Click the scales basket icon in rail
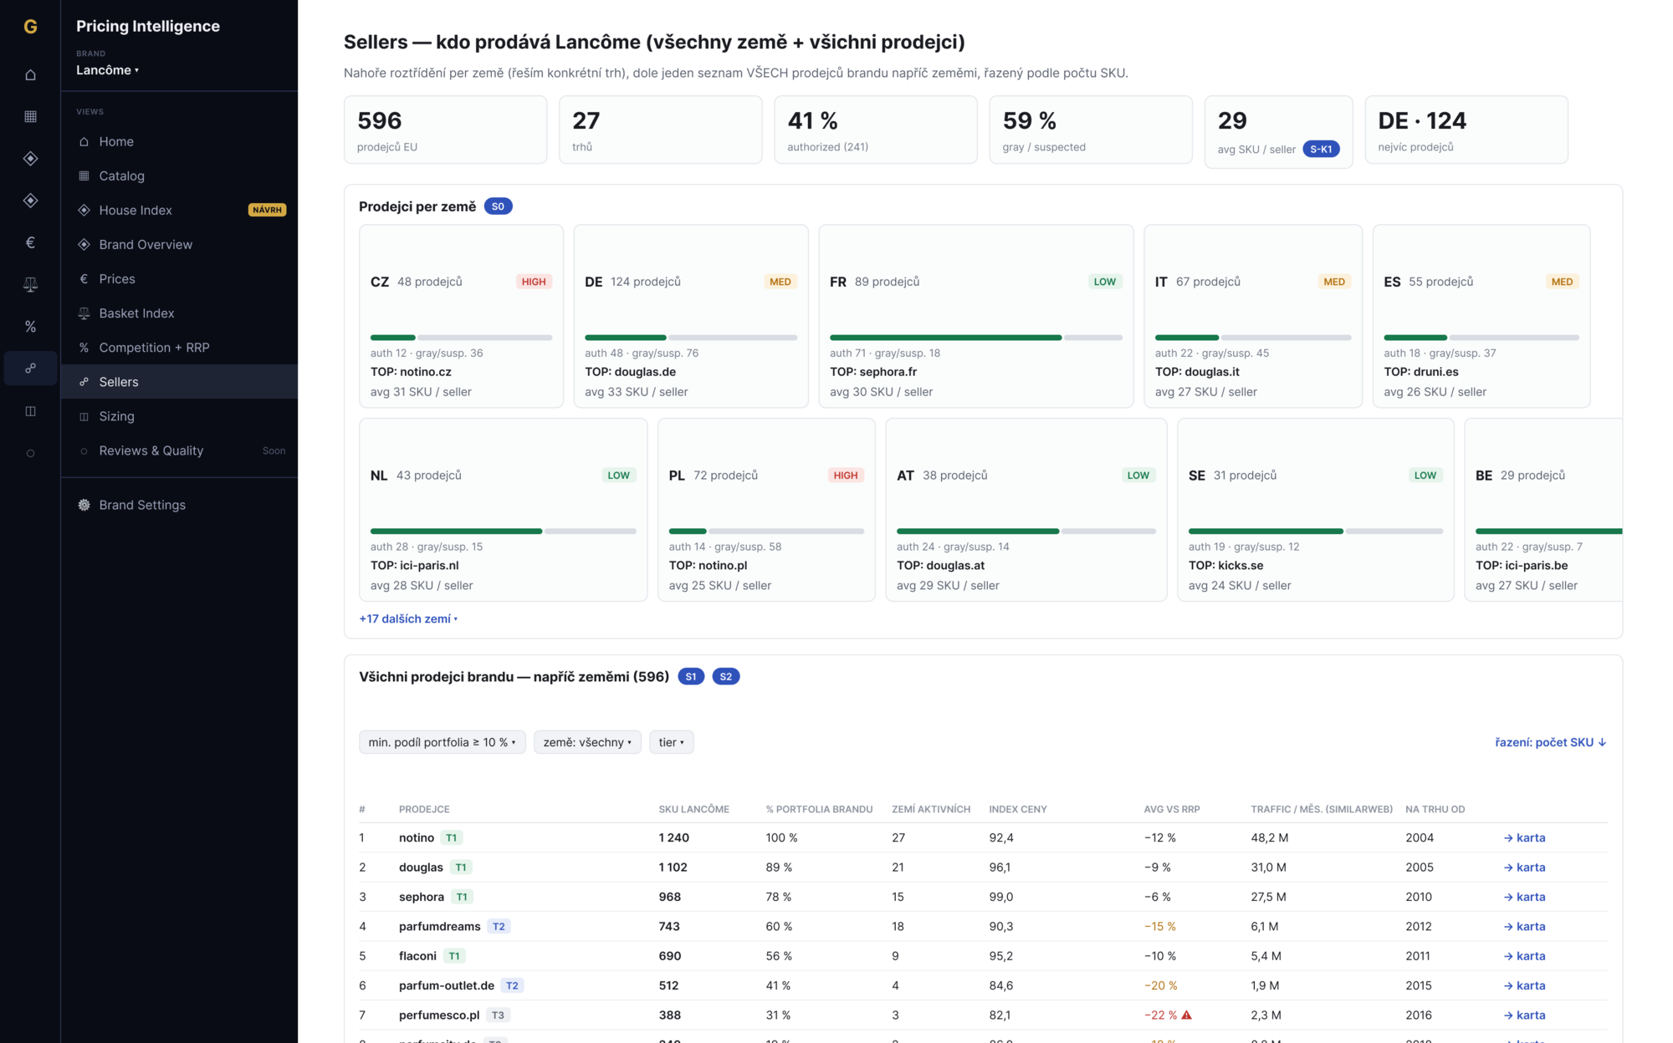 [30, 284]
